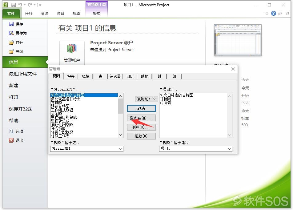This screenshot has width=293, height=210.
Task: Switch to 表 tab in 管理器
Action: 101,76
